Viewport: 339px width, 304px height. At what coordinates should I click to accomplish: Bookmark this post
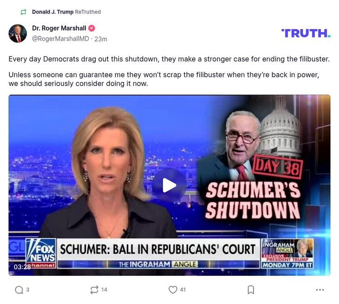pyautogui.click(x=251, y=290)
